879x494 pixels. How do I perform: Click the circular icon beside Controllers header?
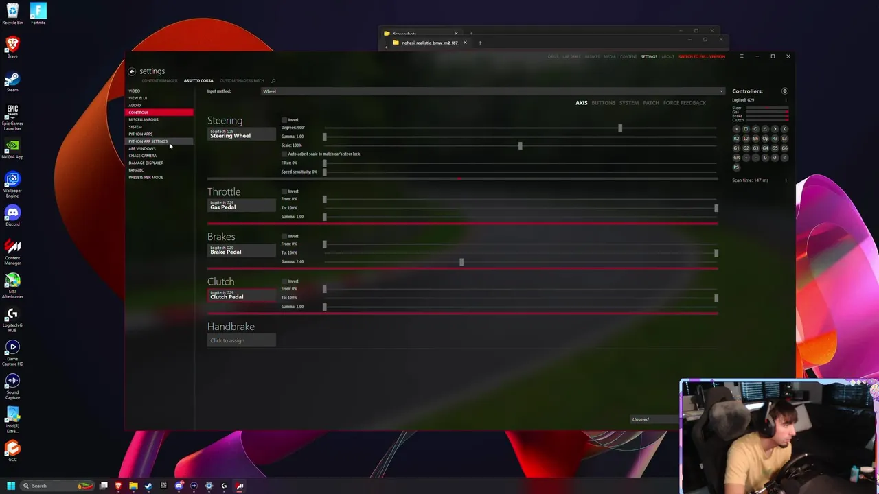pos(785,91)
